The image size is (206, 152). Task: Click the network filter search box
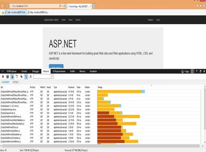point(42,76)
